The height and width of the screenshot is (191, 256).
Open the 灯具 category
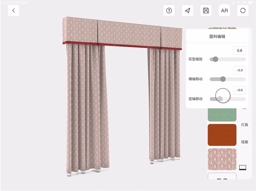[245, 125]
